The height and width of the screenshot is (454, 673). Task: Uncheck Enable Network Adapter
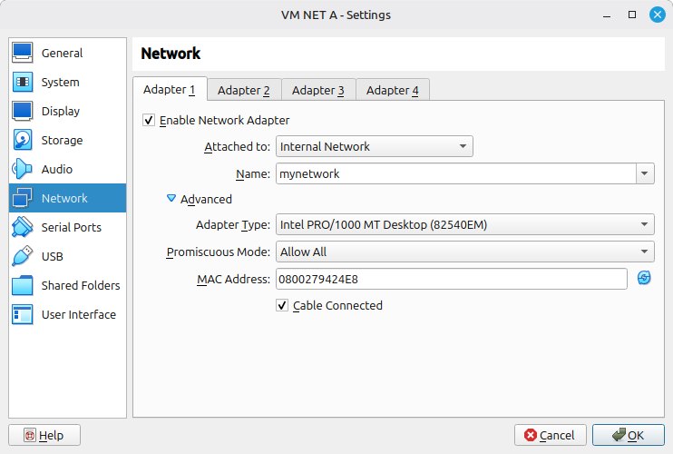click(149, 120)
